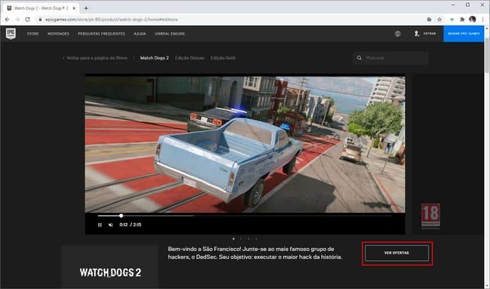Select the second carousel dot
This screenshot has width=490, height=289.
[x=241, y=239]
